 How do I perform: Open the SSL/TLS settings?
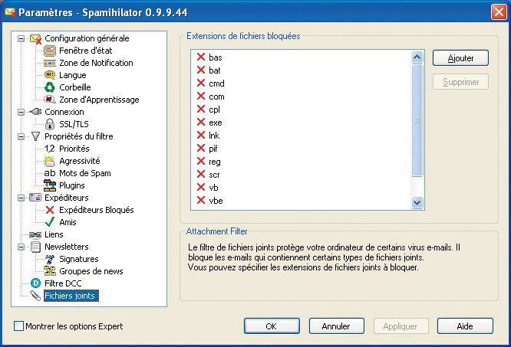point(74,124)
